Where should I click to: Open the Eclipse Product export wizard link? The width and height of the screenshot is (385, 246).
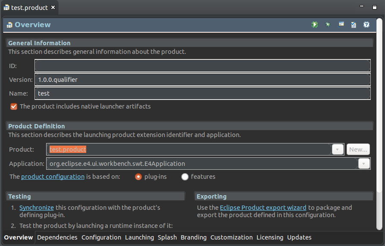(263, 208)
